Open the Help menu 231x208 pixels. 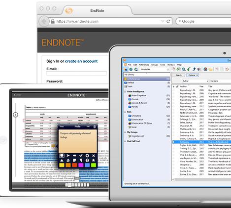click(179, 65)
